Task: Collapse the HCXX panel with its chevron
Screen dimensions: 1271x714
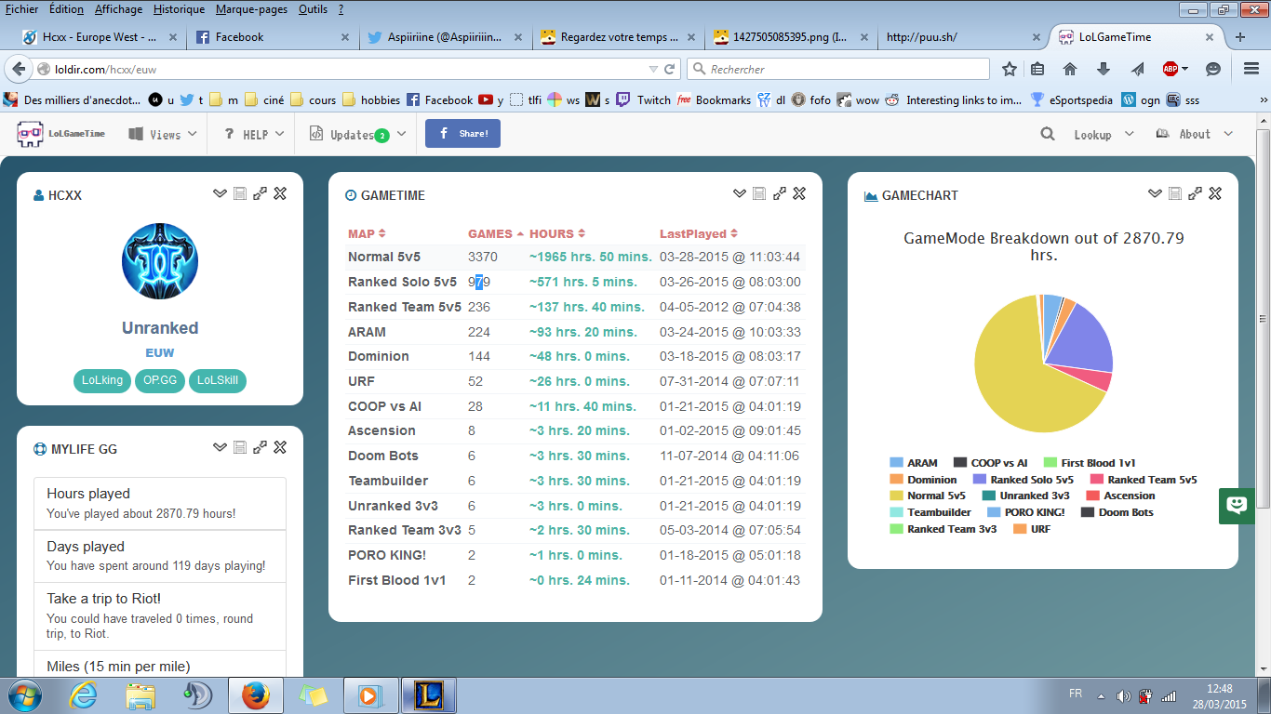Action: pyautogui.click(x=220, y=193)
